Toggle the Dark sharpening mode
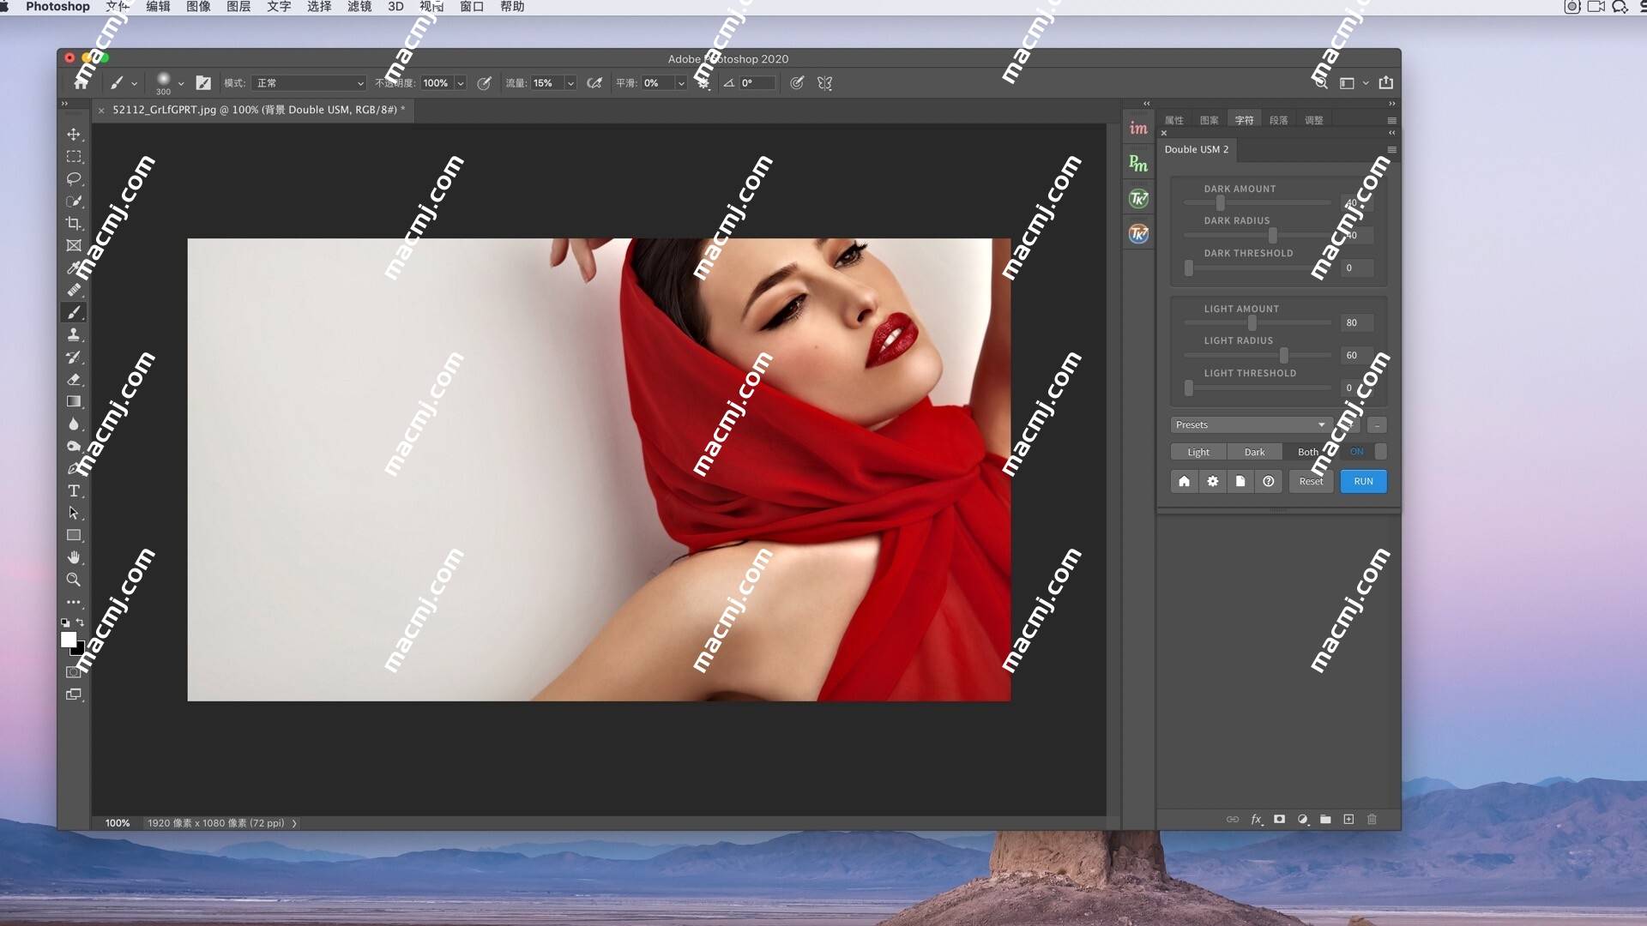Image resolution: width=1647 pixels, height=926 pixels. (1253, 451)
